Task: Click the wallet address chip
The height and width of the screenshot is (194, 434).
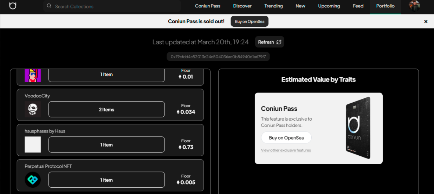Action: point(218,57)
